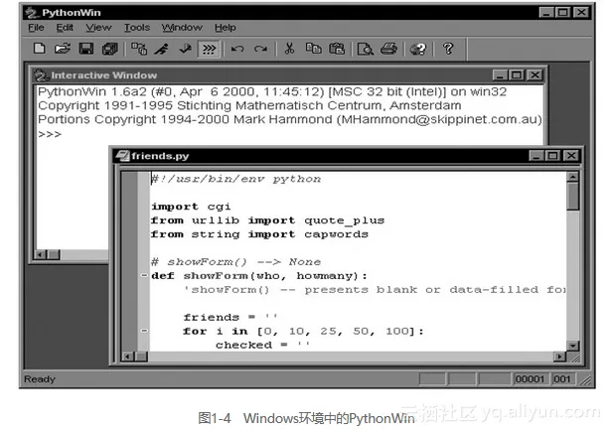The width and height of the screenshot is (611, 433).
Task: Click the 001 column status field
Action: point(562,379)
